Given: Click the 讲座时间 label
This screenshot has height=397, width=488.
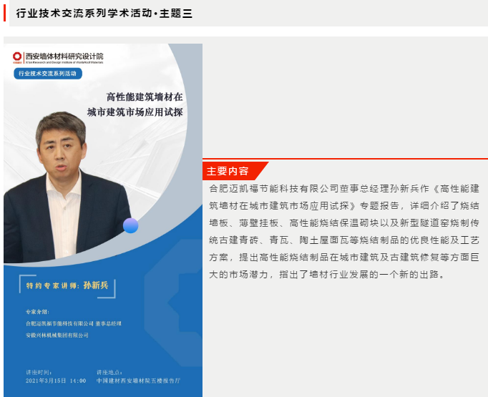Looking at the screenshot, I should (x=38, y=372).
